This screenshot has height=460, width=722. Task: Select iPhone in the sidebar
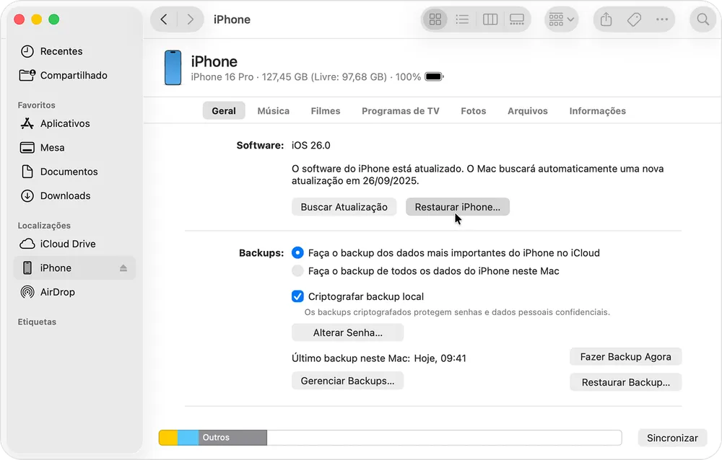75,267
